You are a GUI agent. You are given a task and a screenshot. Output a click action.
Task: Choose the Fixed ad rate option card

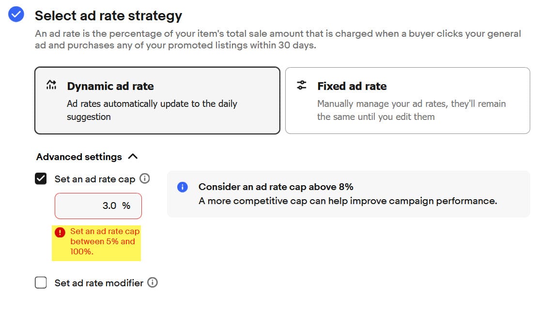pyautogui.click(x=407, y=101)
